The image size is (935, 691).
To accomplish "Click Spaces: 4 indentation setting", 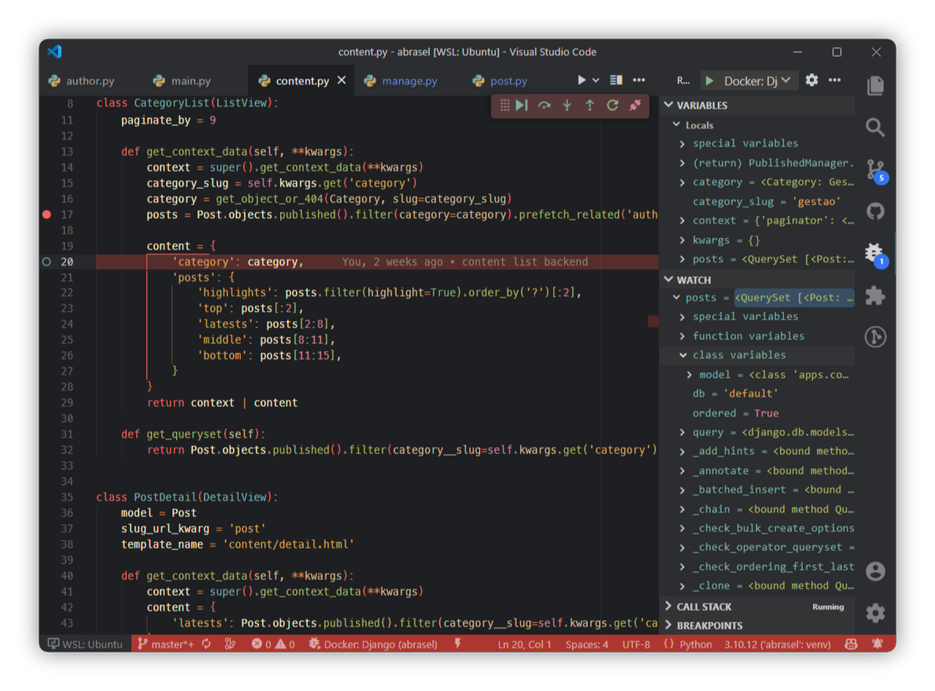I will click(x=587, y=644).
